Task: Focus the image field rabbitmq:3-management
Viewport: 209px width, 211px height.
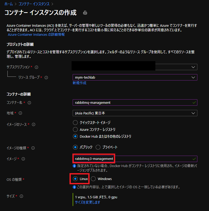Action: (135, 159)
